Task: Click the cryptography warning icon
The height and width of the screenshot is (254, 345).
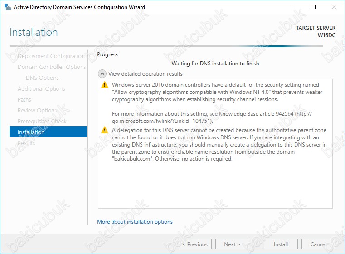Action: [x=105, y=85]
